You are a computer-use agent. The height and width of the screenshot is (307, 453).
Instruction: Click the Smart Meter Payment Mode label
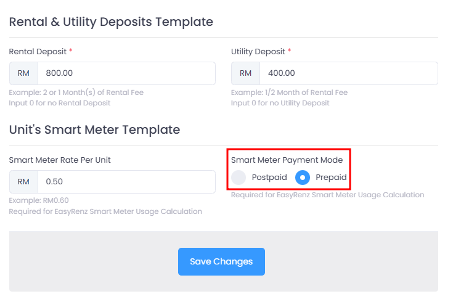click(x=287, y=160)
